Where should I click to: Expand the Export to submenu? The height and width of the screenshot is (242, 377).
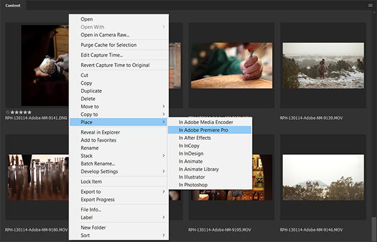pos(119,192)
